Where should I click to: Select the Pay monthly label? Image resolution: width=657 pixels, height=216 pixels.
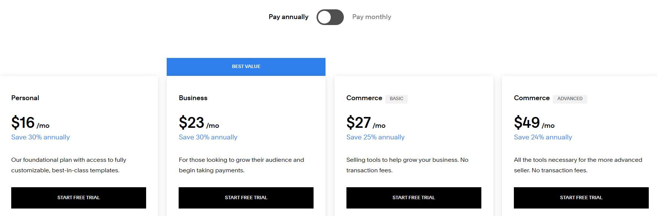point(371,17)
